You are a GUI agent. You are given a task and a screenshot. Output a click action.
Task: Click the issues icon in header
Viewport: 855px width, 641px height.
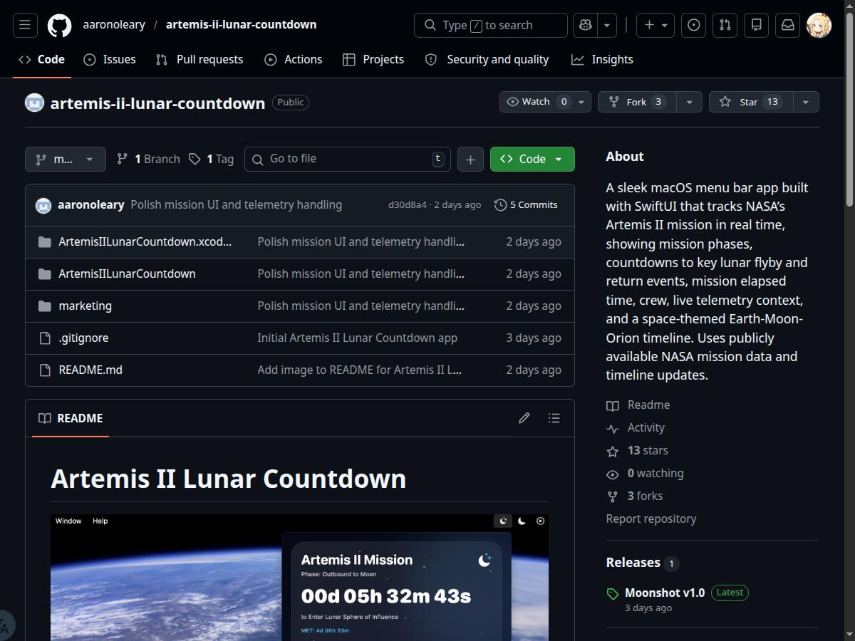pyautogui.click(x=693, y=25)
